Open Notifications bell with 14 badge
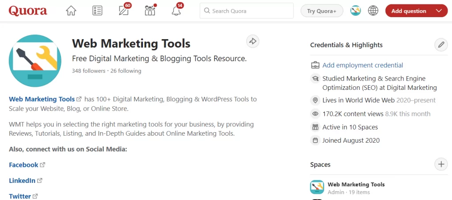The width and height of the screenshot is (452, 200). 177,10
